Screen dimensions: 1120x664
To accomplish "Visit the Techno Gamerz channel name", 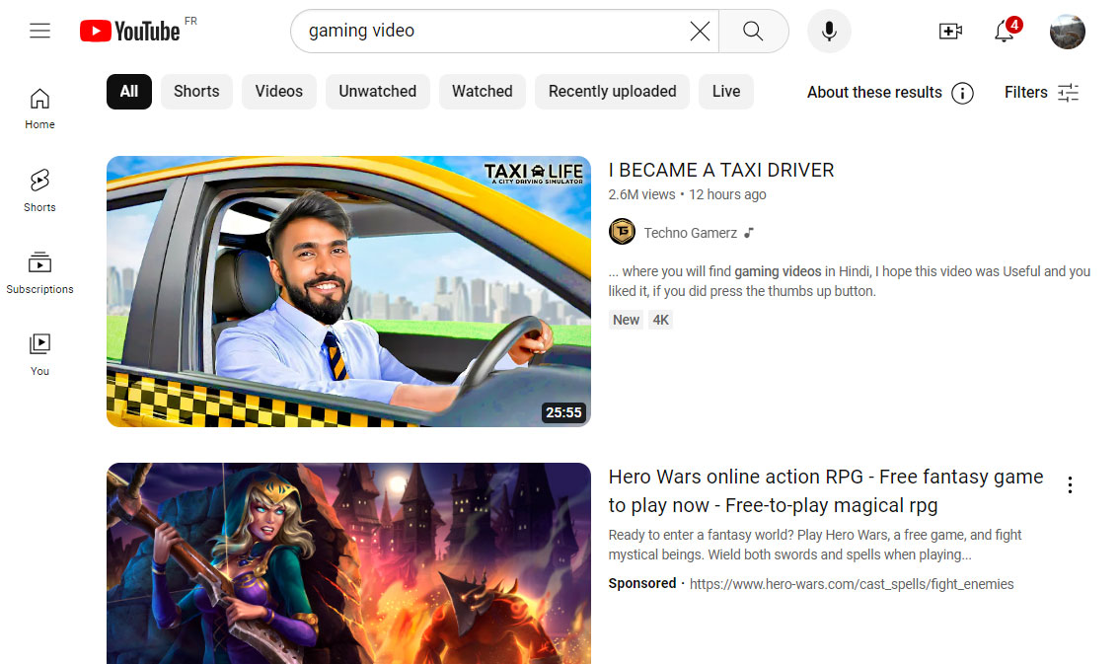I will (x=690, y=233).
